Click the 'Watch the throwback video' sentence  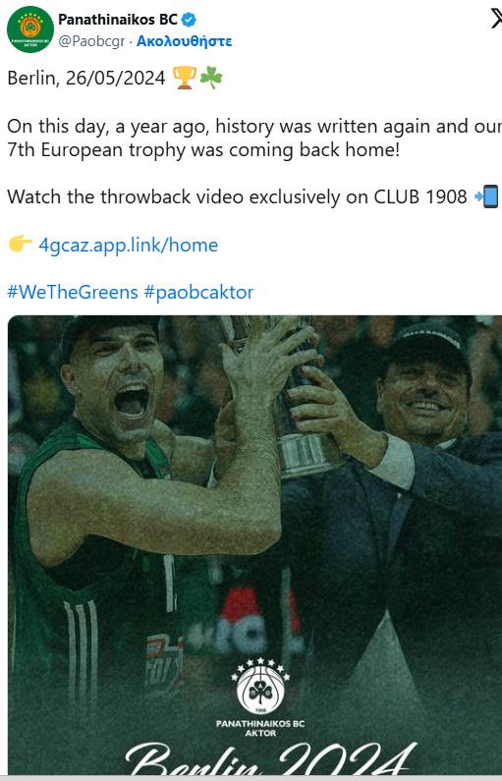237,196
